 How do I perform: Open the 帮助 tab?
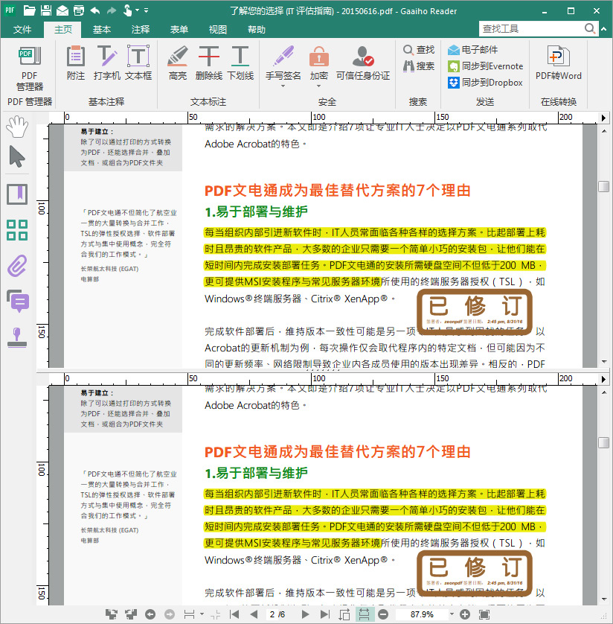point(257,30)
